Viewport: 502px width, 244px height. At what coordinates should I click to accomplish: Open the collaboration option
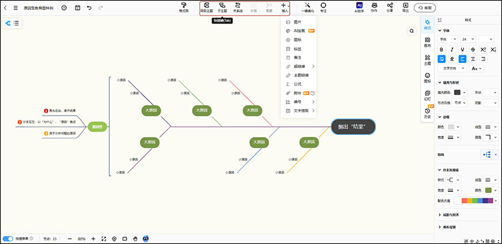pos(374,7)
